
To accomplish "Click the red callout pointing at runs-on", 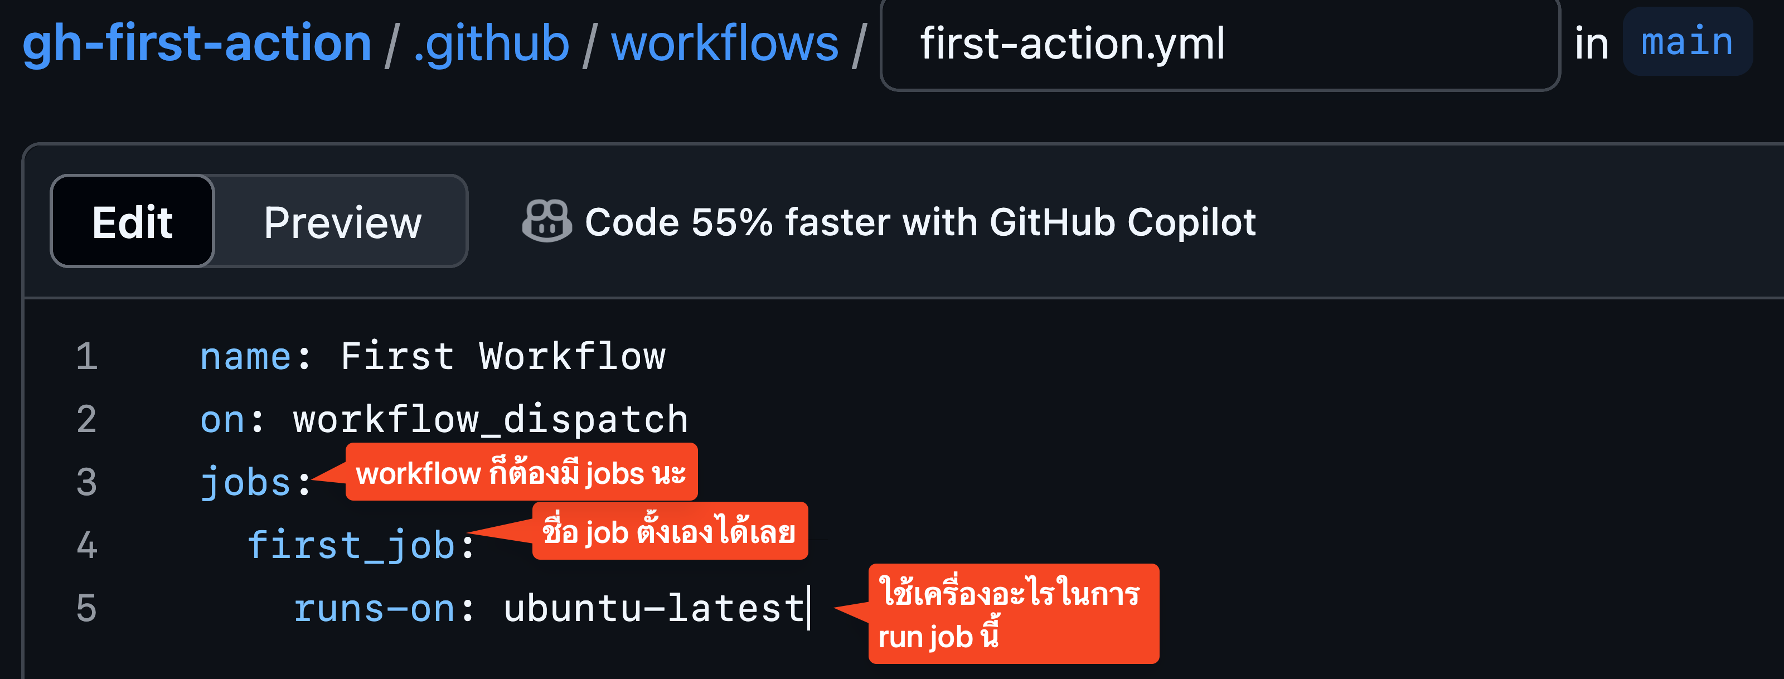I will coord(1012,614).
